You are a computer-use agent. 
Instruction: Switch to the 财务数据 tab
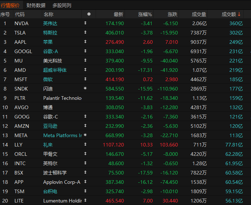(36, 5)
